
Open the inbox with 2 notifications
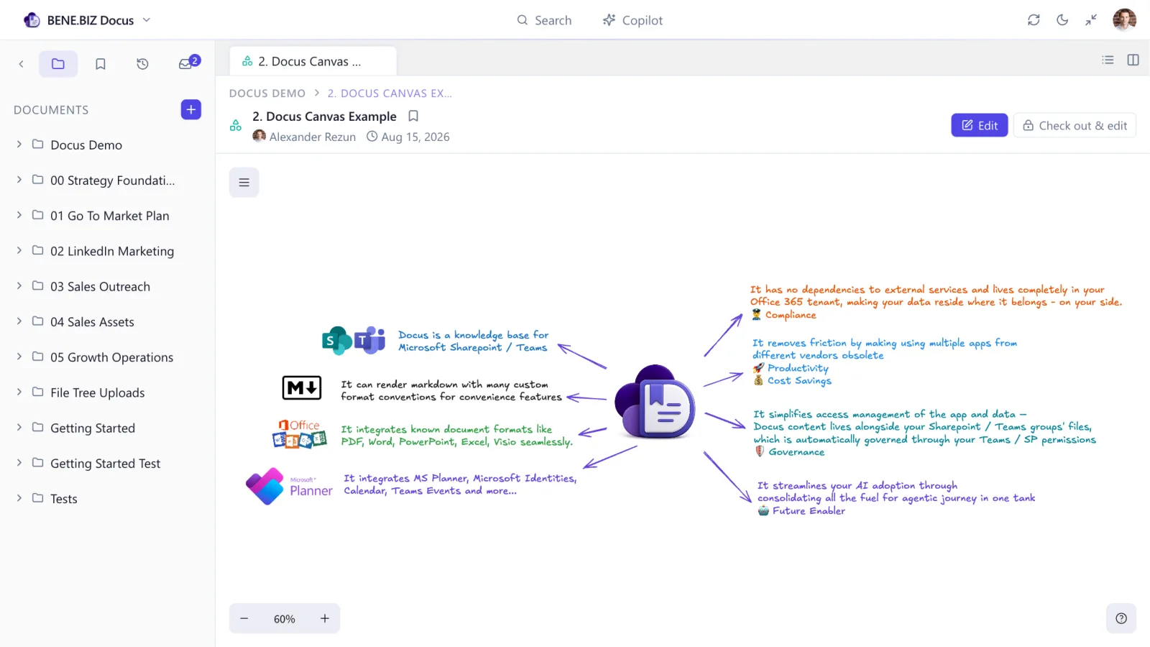tap(188, 63)
